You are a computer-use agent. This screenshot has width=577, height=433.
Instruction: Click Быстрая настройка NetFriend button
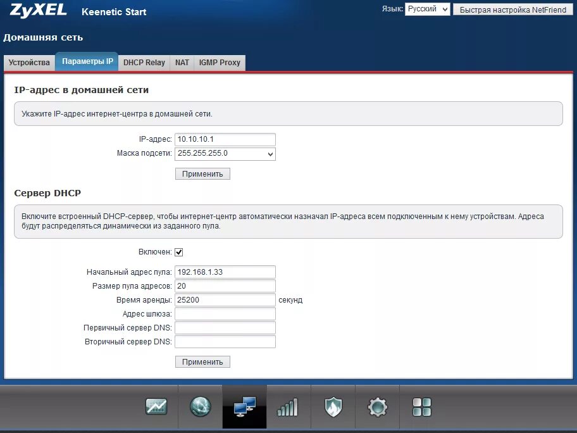512,9
